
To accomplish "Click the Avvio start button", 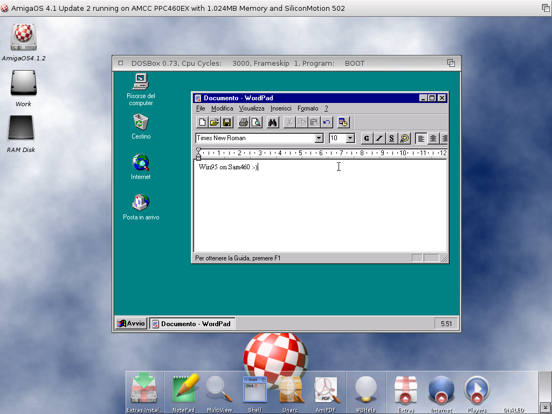I will point(131,323).
